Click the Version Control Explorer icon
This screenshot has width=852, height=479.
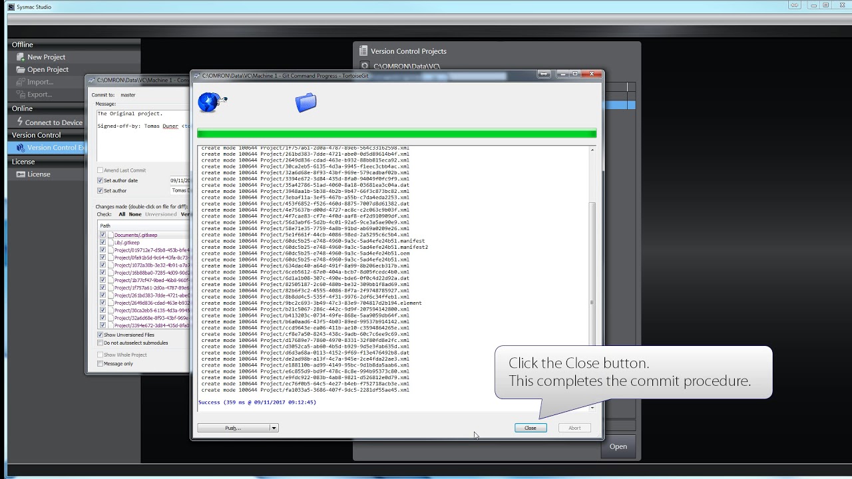[21, 148]
